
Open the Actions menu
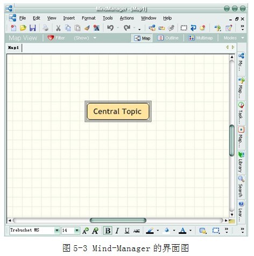point(127,18)
